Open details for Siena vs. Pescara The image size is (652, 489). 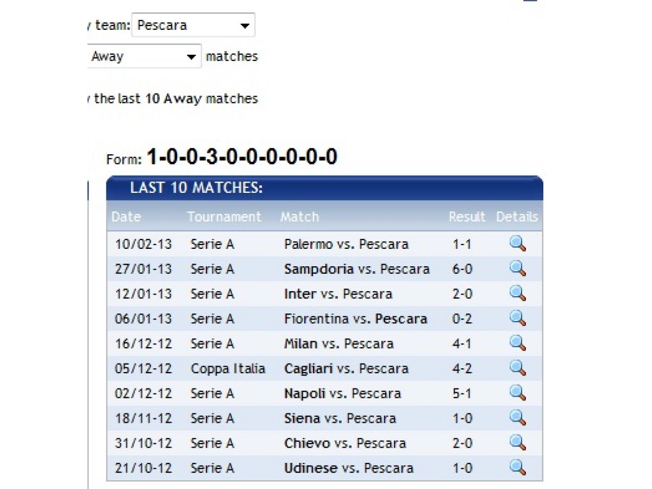coord(517,418)
